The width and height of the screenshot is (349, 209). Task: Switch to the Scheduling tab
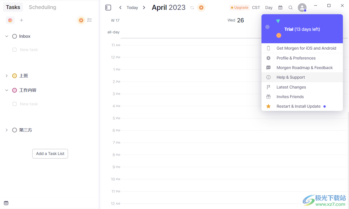(x=42, y=7)
